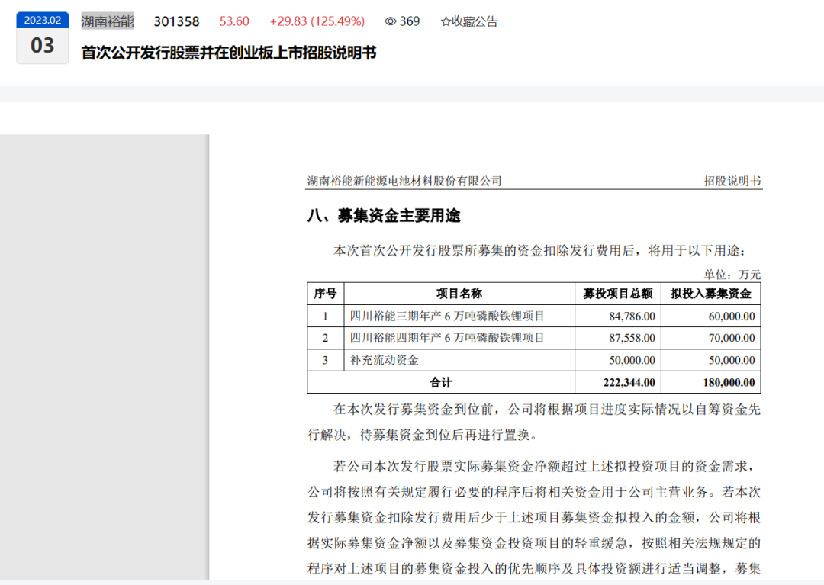Image resolution: width=824 pixels, height=585 pixels.
Task: Click the 2023.02 date badge
Action: [x=43, y=20]
